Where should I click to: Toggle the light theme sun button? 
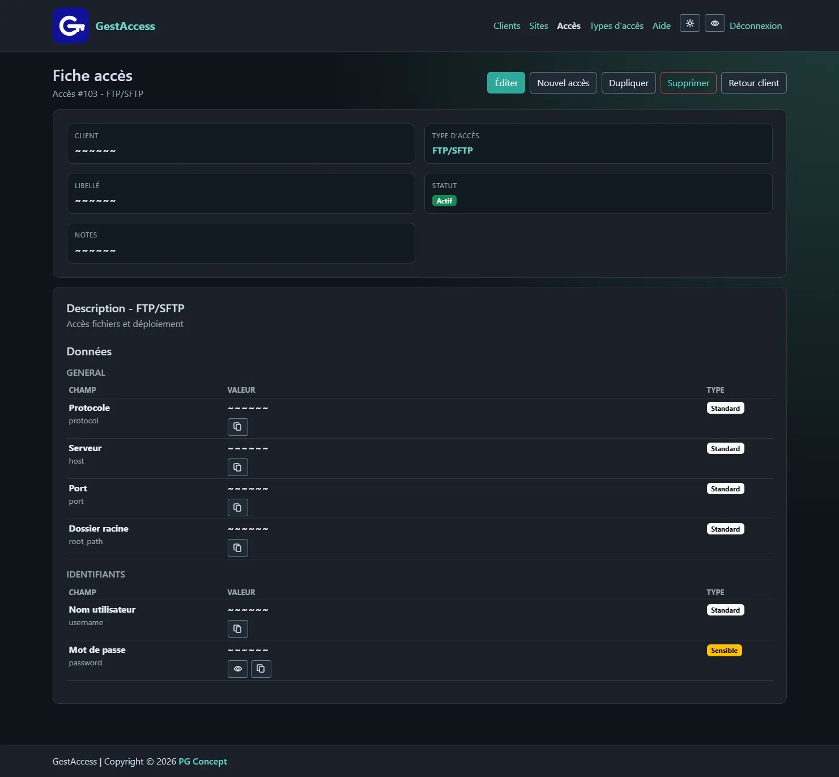tap(690, 23)
